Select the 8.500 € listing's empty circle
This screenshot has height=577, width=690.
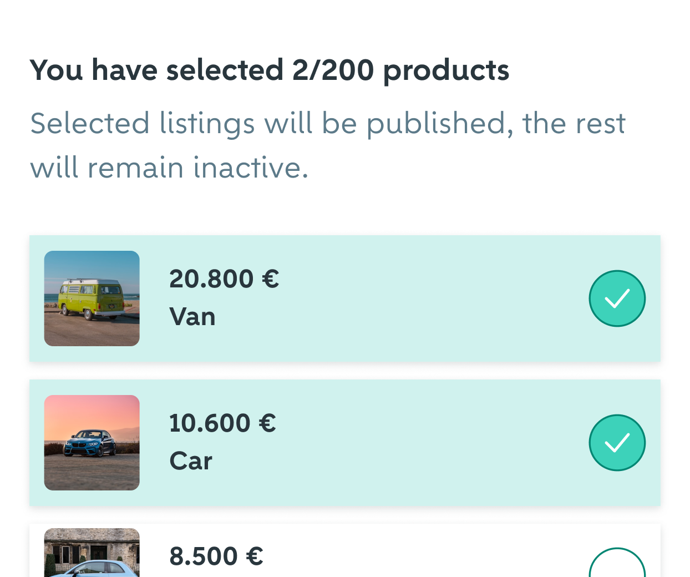click(x=617, y=566)
